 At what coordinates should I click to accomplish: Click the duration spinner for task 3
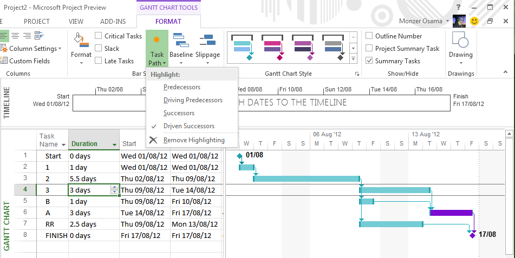pos(114,190)
